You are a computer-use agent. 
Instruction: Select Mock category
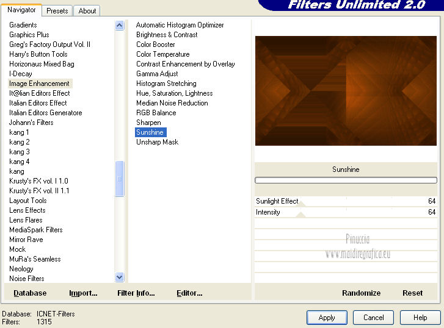click(x=18, y=249)
